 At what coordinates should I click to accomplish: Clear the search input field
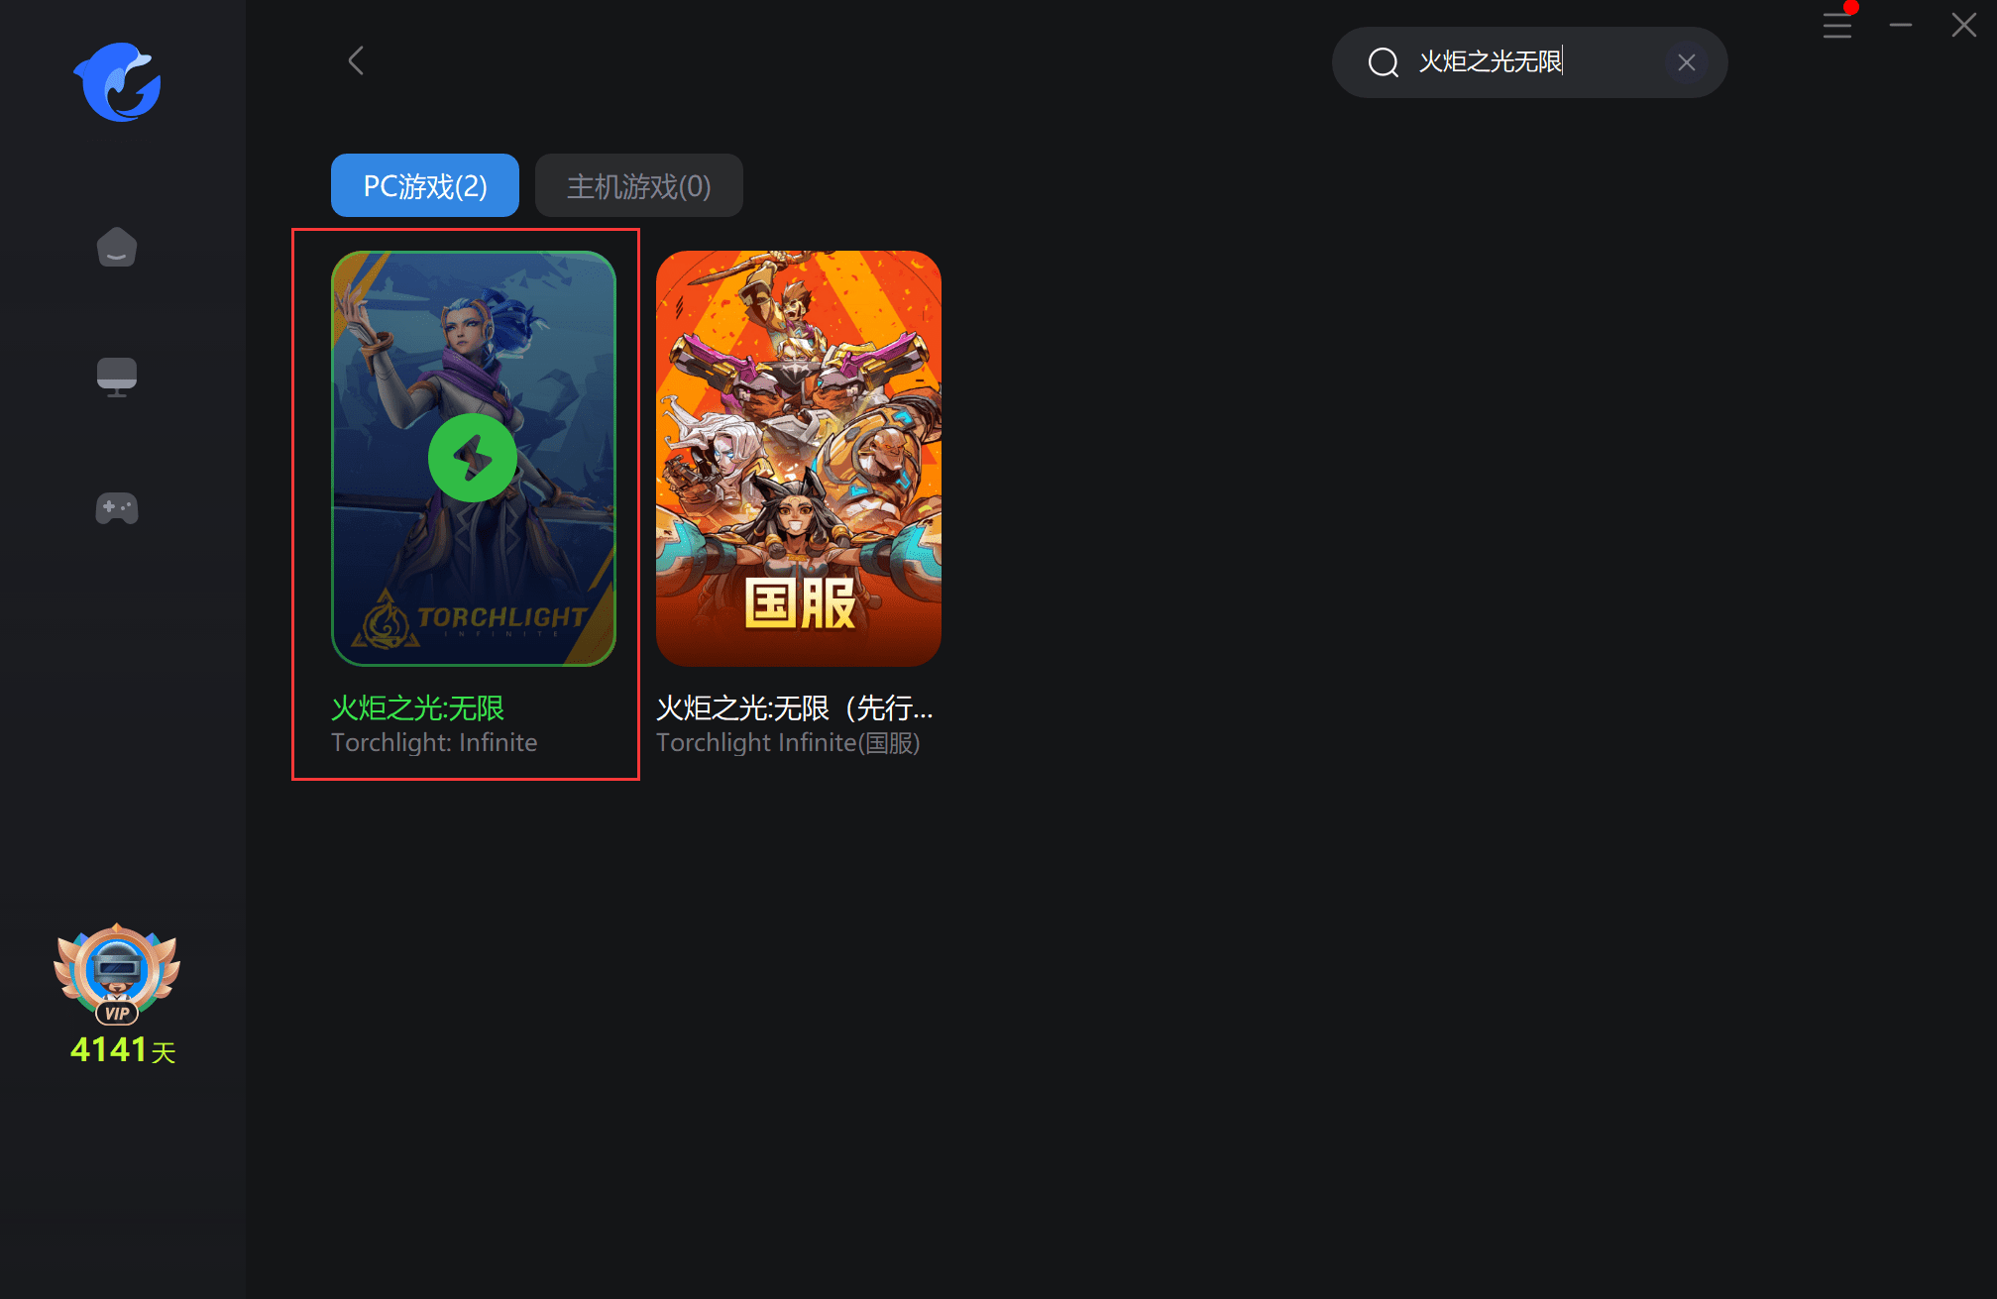(1686, 61)
